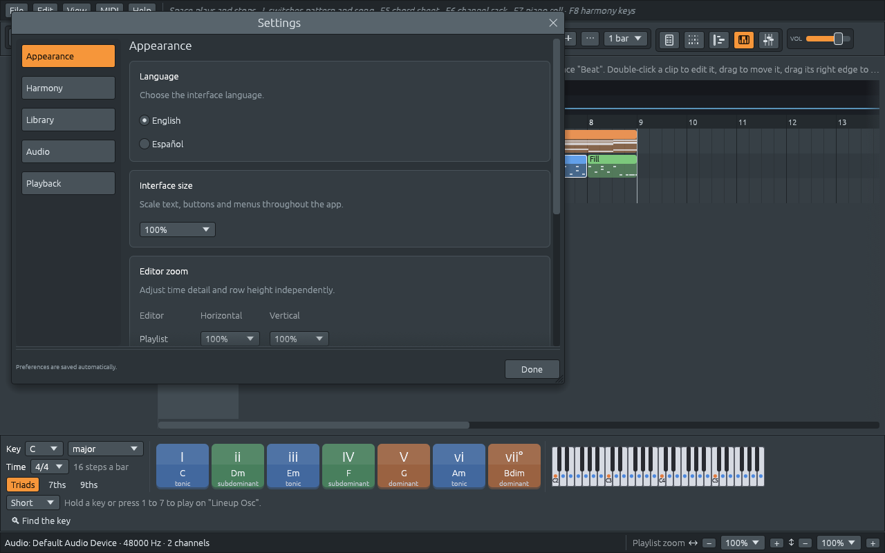
Task: Play the IV chord F subdominant pad
Action: pyautogui.click(x=348, y=466)
